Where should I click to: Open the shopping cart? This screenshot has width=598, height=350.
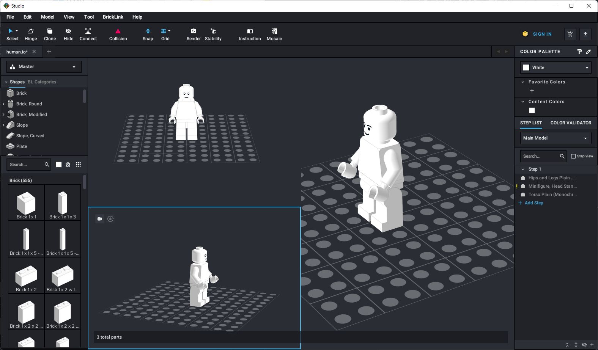570,34
